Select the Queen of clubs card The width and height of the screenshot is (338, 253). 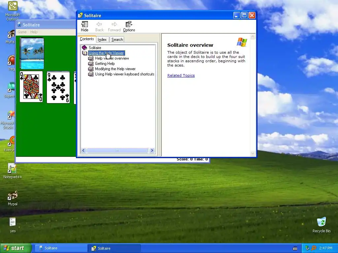click(x=31, y=87)
